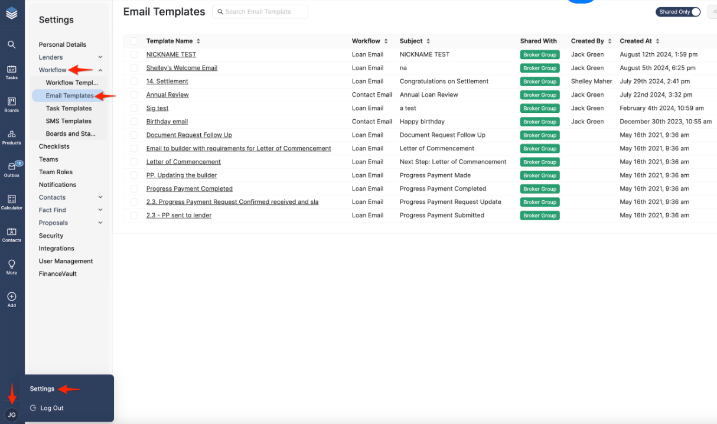Open the Calculator sidebar icon
Screen dimensions: 717x424
(x=12, y=202)
